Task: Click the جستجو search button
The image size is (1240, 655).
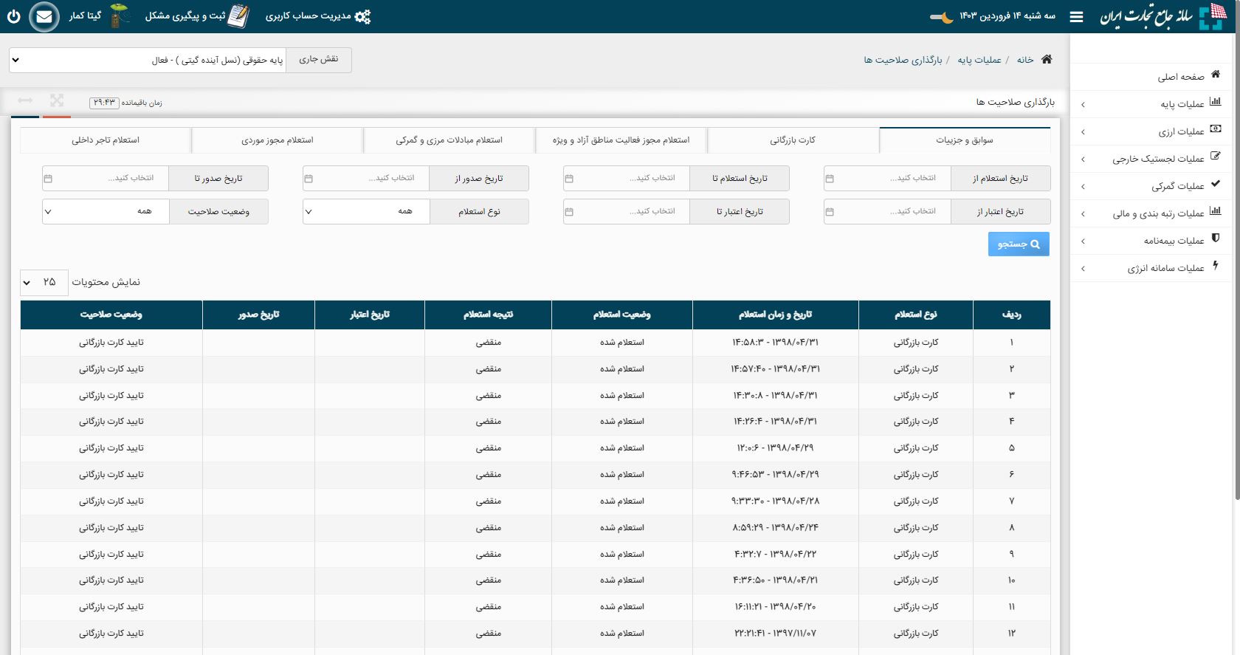Action: tap(1019, 244)
